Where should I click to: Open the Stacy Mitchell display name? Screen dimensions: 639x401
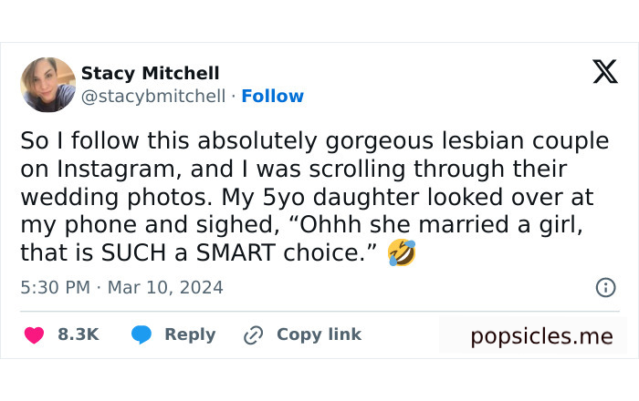(150, 73)
